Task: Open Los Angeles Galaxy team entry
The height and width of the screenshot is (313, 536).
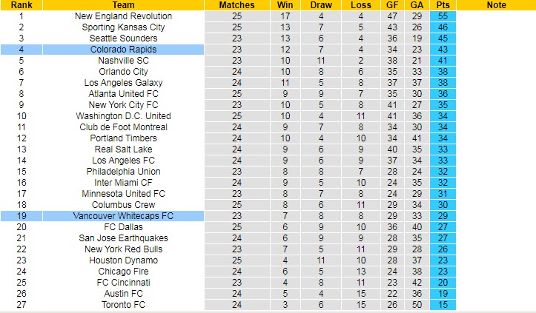Action: pyautogui.click(x=123, y=83)
